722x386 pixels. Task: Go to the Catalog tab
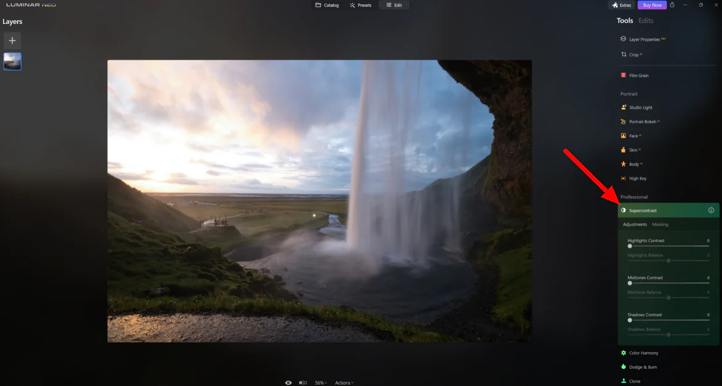tap(327, 5)
